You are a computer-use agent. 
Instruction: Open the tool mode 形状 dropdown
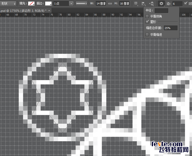pyautogui.click(x=8, y=4)
